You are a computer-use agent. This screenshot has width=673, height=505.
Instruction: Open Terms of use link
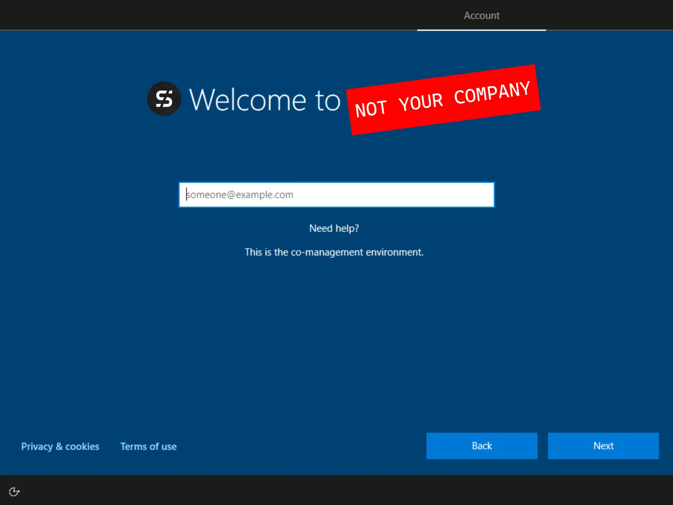[148, 446]
